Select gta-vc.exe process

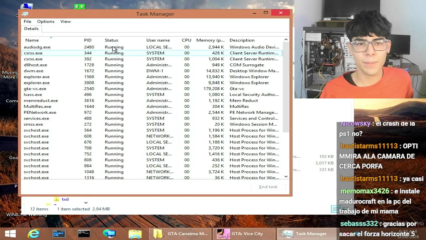click(x=152, y=89)
